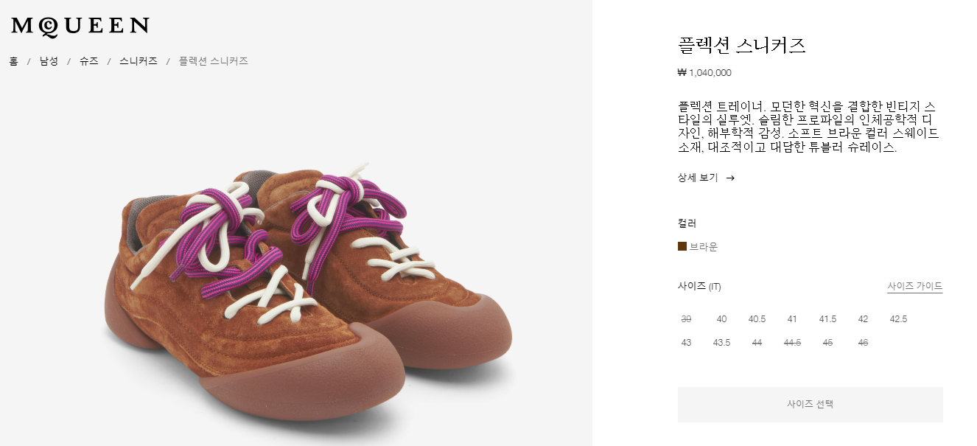Choose size 40
Screen dimensions: 977x446
coord(721,319)
